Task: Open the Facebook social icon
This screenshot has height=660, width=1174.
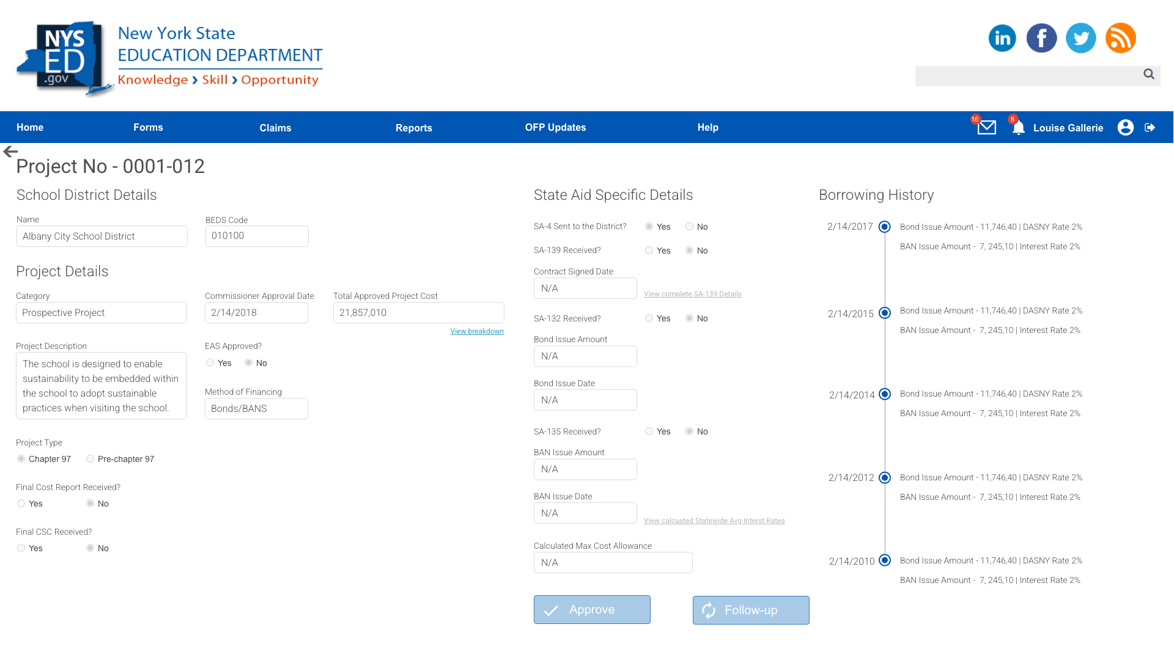Action: point(1041,38)
